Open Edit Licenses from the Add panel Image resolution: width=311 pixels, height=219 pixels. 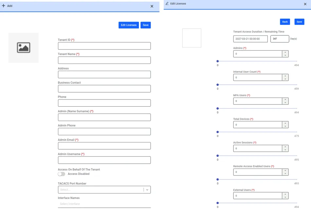click(129, 25)
